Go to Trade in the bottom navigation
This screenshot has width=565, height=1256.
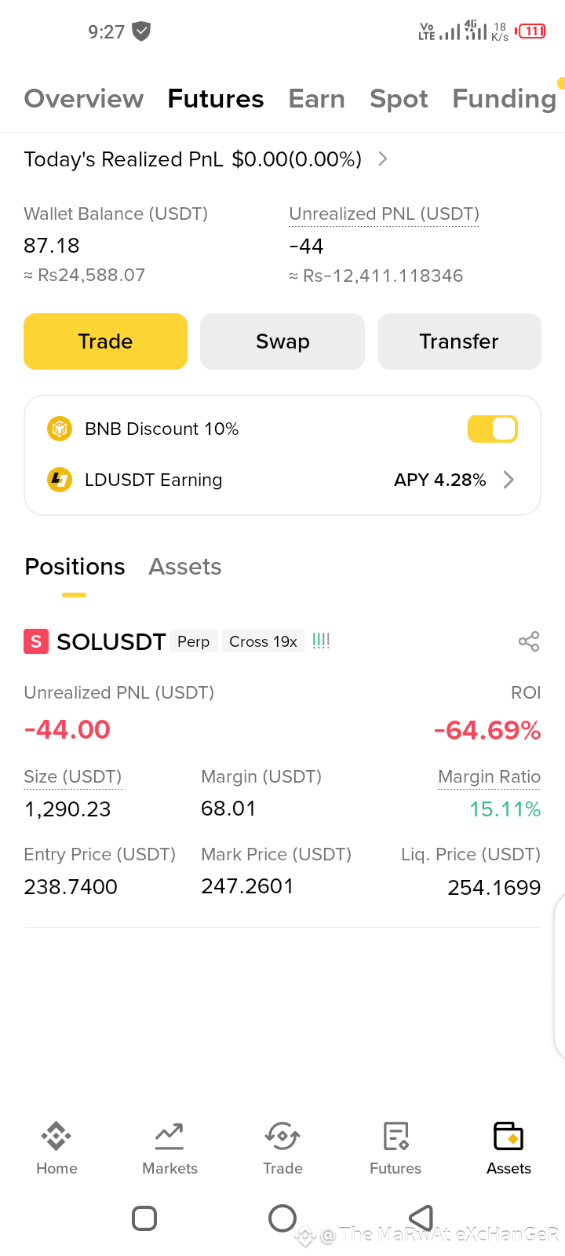[282, 1148]
